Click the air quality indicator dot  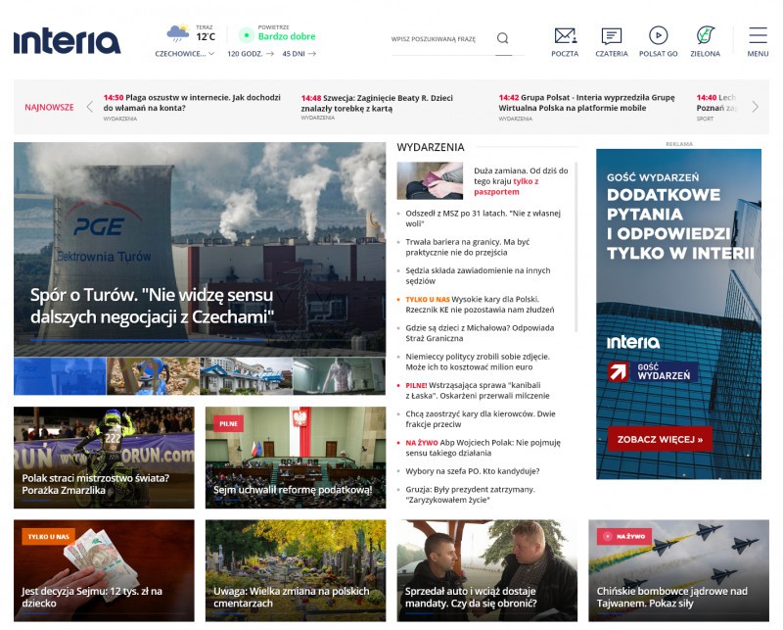pyautogui.click(x=246, y=36)
